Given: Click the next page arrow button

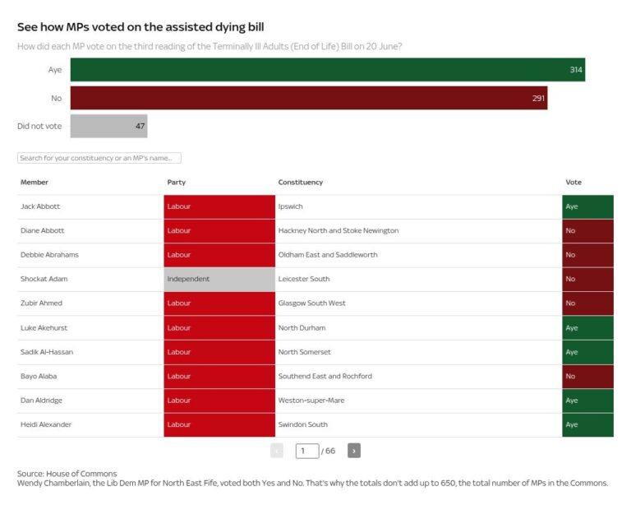Looking at the screenshot, I should pos(353,450).
